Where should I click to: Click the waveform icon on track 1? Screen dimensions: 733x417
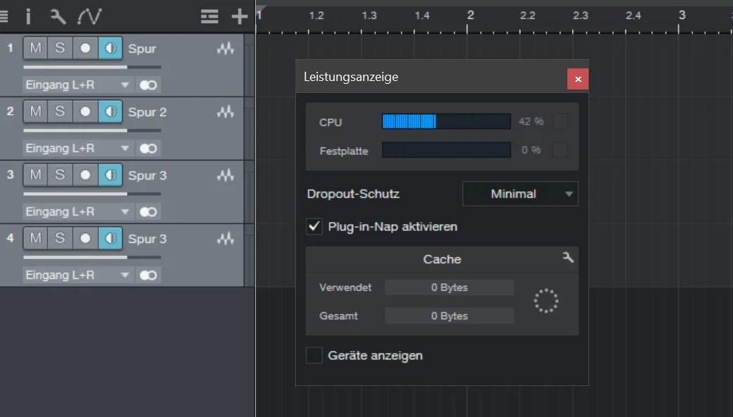coord(226,49)
